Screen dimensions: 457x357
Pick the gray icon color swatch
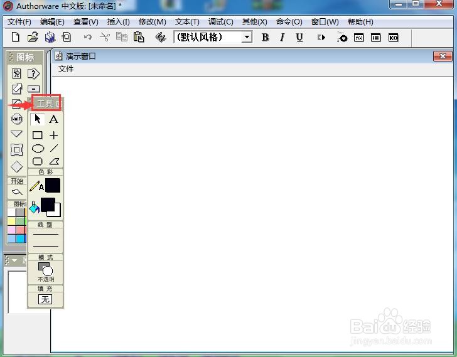click(20, 212)
